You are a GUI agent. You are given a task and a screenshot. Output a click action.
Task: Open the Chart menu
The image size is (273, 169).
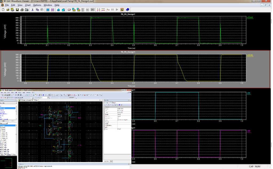[x=28, y=5]
